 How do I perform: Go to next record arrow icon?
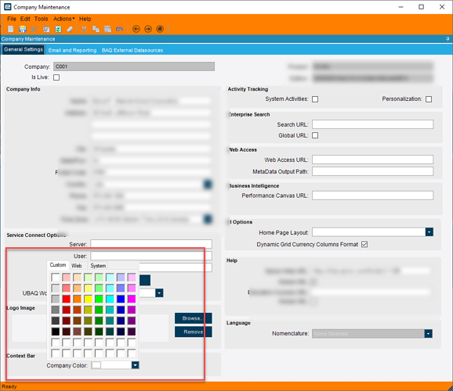[x=148, y=29]
